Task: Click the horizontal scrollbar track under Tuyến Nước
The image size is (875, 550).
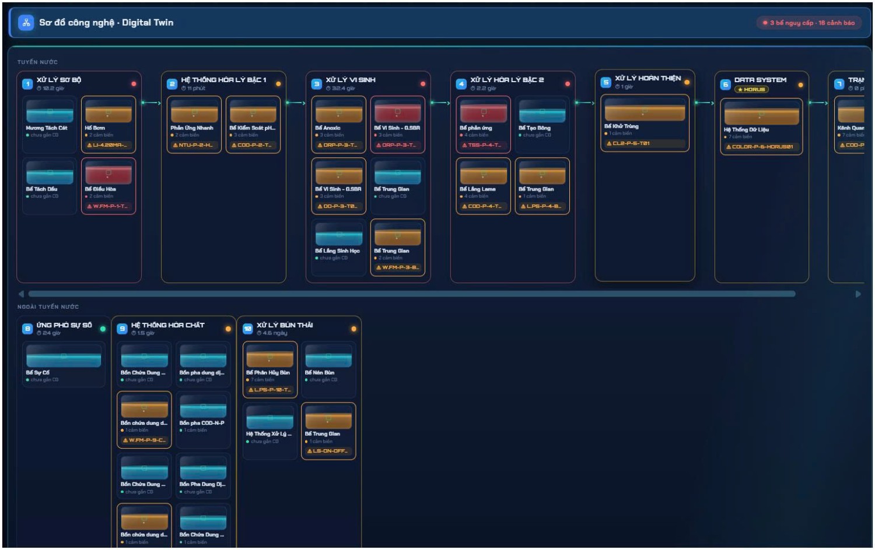Action: 412,294
